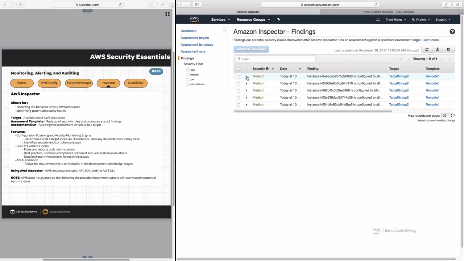Click the Severity info icon
Viewport: 464px width, 261px height.
pyautogui.click(x=267, y=69)
